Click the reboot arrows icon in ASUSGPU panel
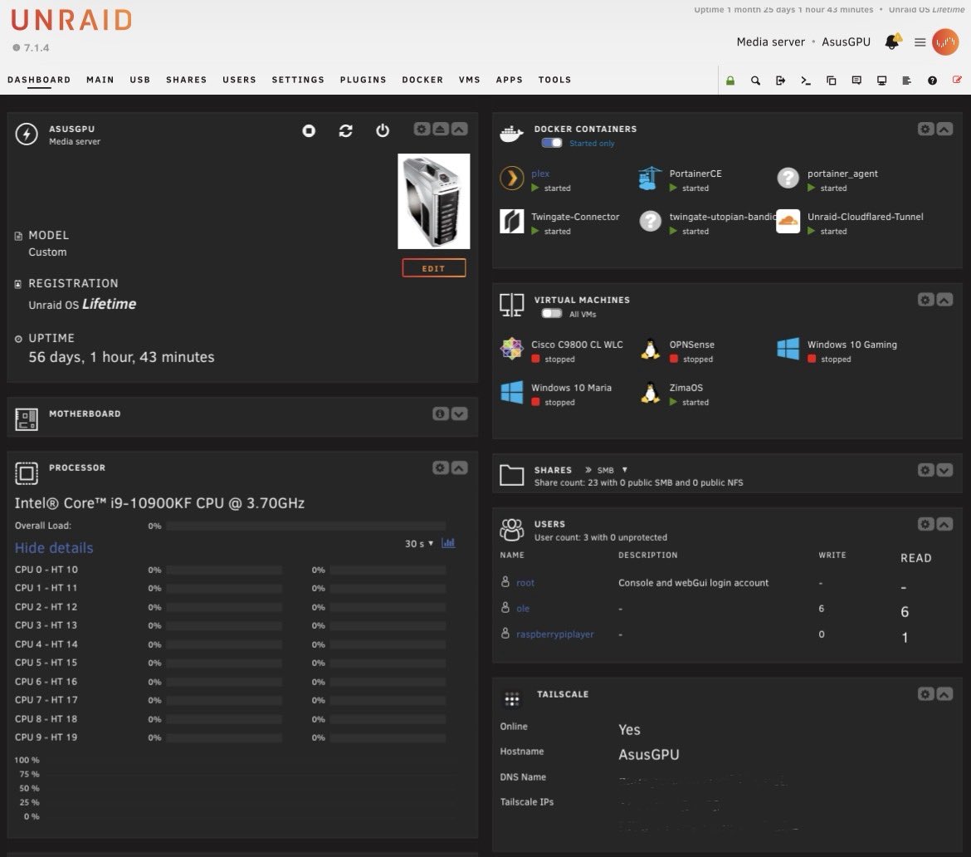This screenshot has width=971, height=857. 345,130
